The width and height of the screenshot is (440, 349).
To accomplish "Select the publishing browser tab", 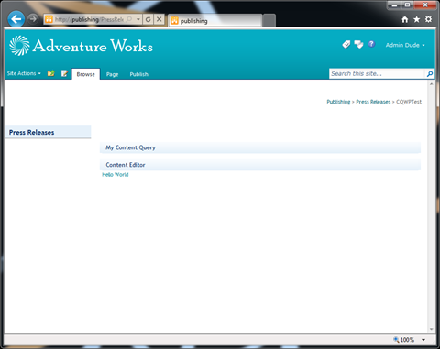I will click(x=215, y=21).
